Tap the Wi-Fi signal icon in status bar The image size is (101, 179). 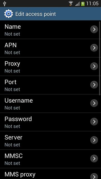click(x=71, y=3)
